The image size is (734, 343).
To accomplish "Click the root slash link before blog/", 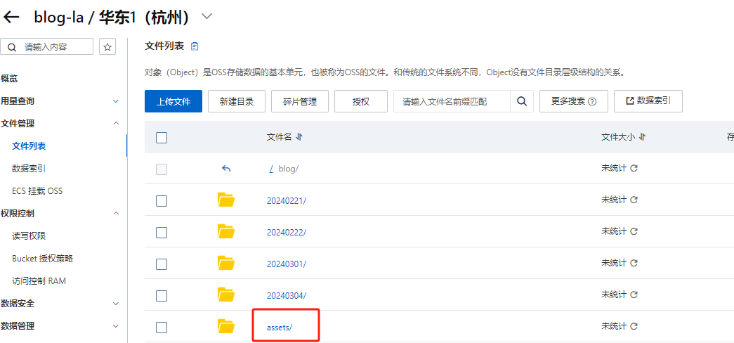I will [271, 169].
